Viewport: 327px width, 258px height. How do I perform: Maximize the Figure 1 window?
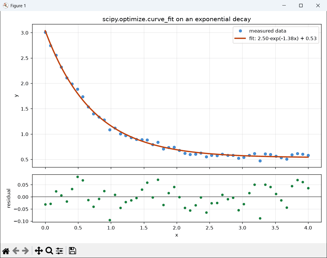tap(301, 6)
